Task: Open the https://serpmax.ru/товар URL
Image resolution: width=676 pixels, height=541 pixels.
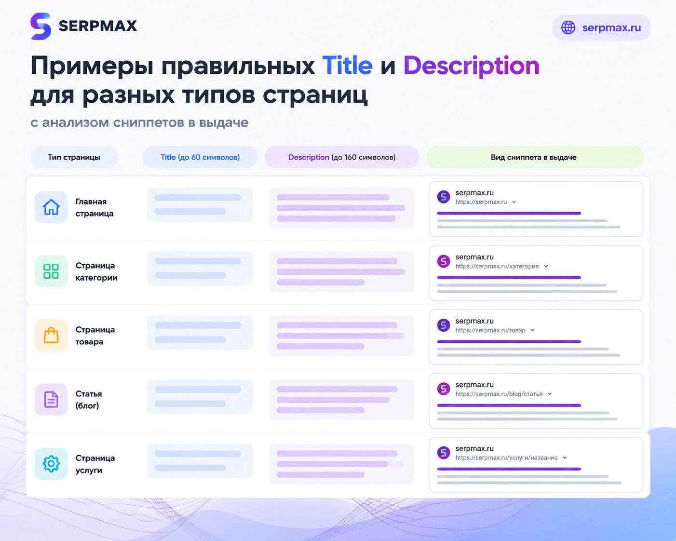Action: (490, 330)
